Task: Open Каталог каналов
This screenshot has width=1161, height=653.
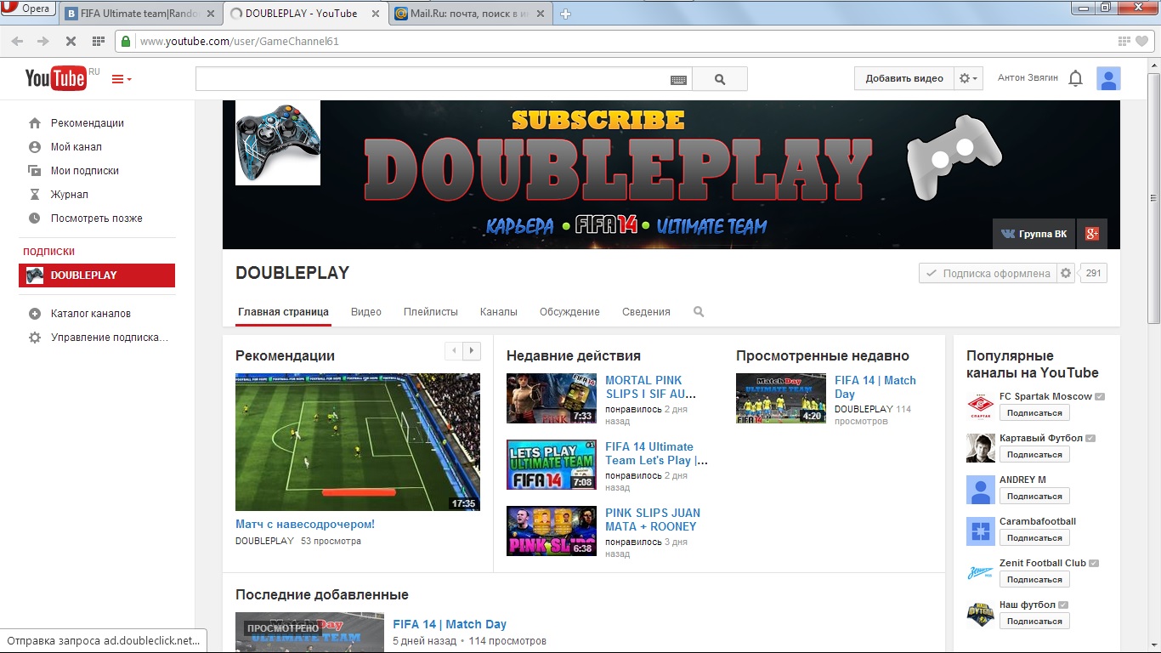Action: [91, 314]
